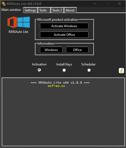Screen dimensions: 126x148
Task: Switch to the Tools 2 tab
Action: point(57,10)
